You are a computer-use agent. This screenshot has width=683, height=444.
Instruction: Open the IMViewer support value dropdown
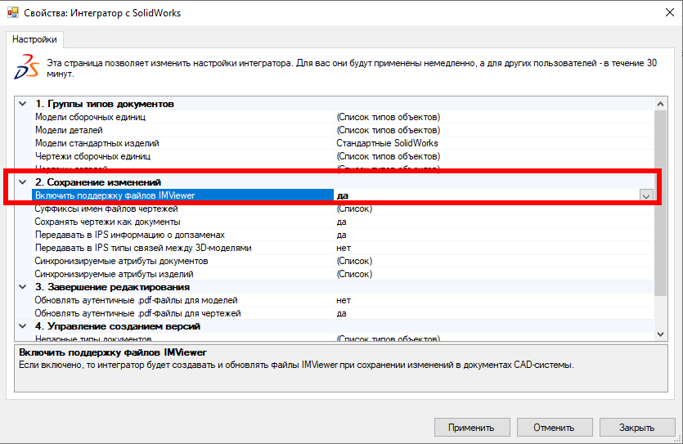(x=646, y=195)
